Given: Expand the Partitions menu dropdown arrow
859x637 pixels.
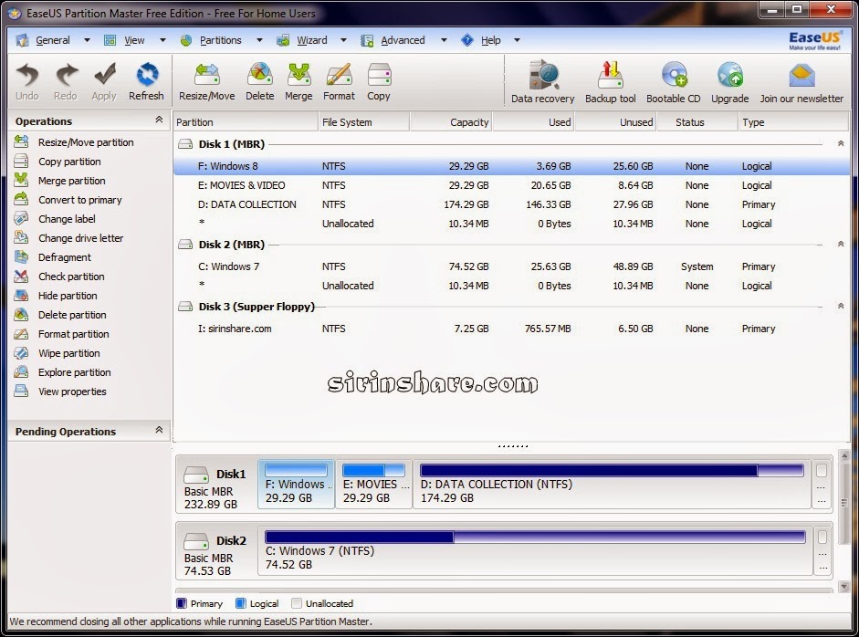Looking at the screenshot, I should coord(259,40).
